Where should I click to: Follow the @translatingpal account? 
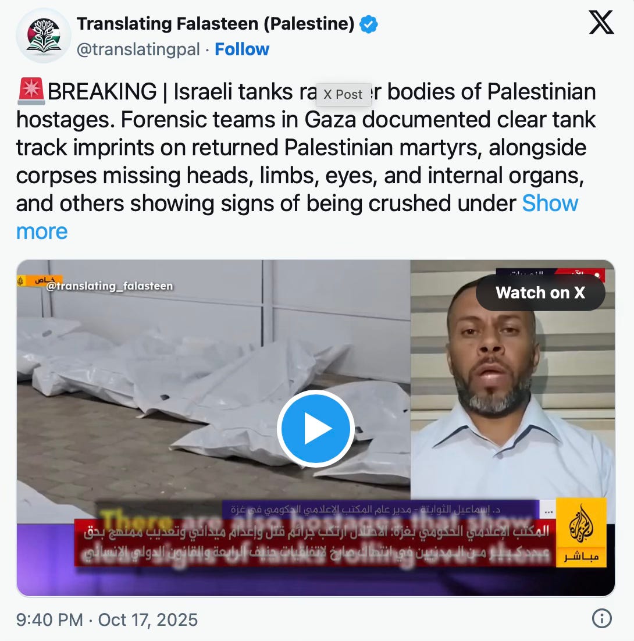click(242, 49)
